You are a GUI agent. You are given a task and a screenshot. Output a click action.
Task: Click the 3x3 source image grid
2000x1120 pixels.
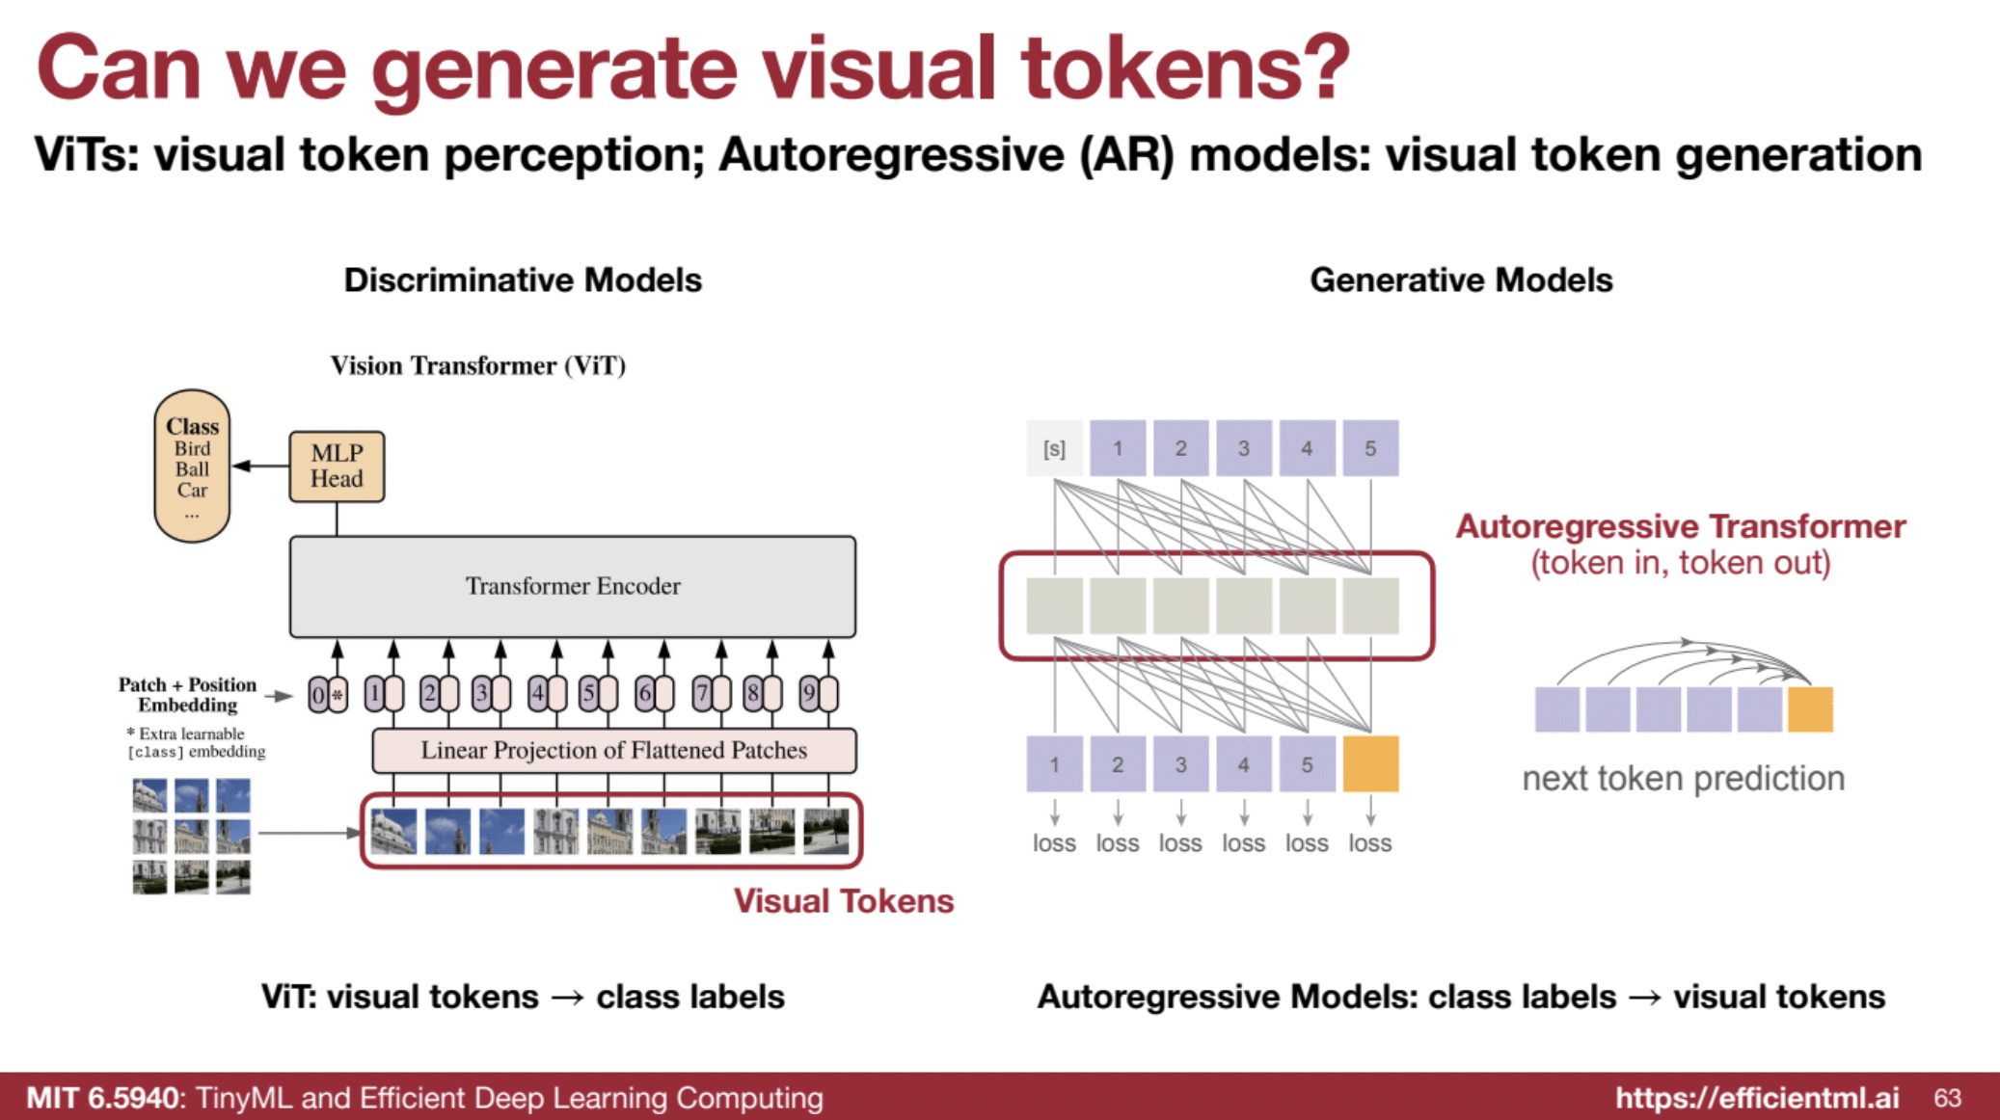pos(191,836)
